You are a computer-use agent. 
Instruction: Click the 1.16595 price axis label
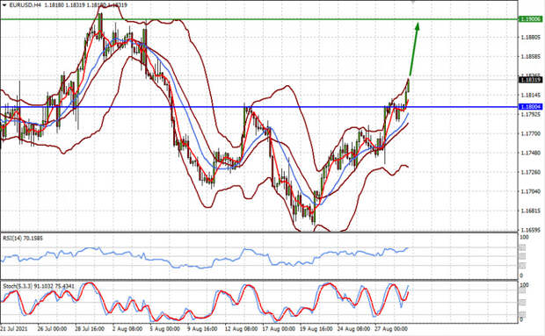531,230
